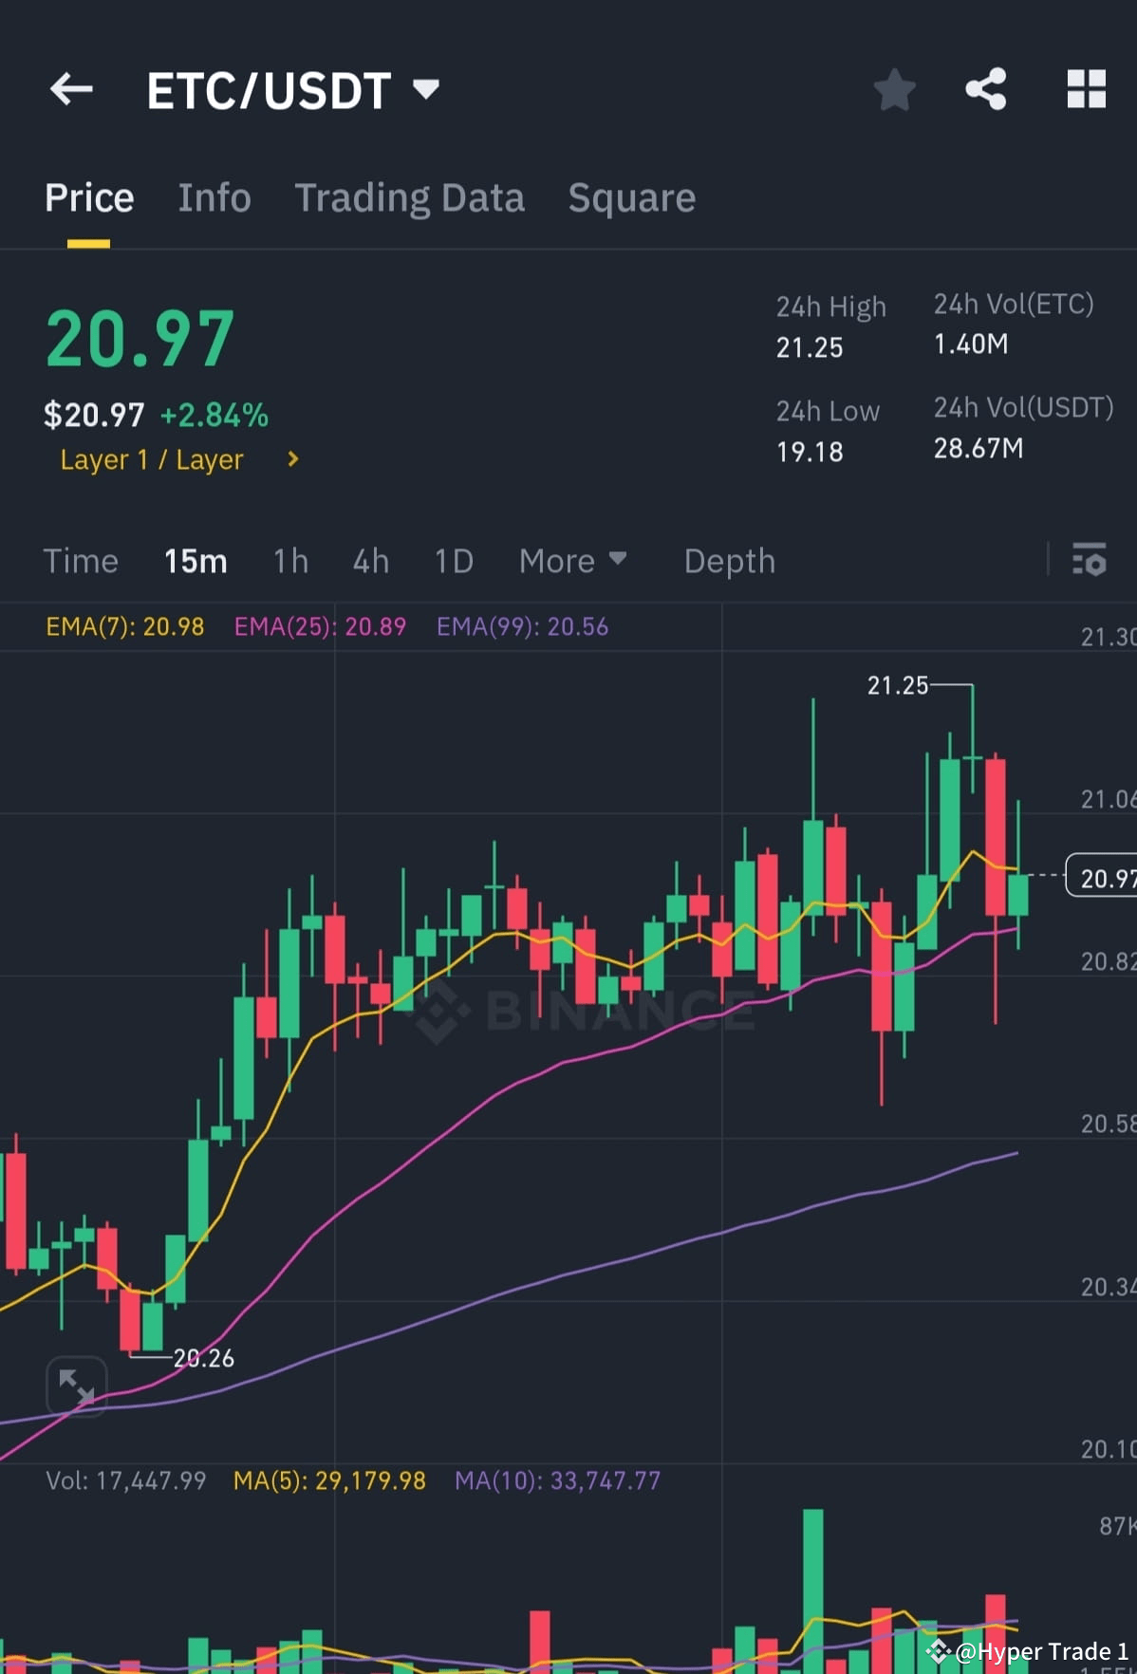Open the Square tab
1137x1674 pixels.
click(x=631, y=197)
